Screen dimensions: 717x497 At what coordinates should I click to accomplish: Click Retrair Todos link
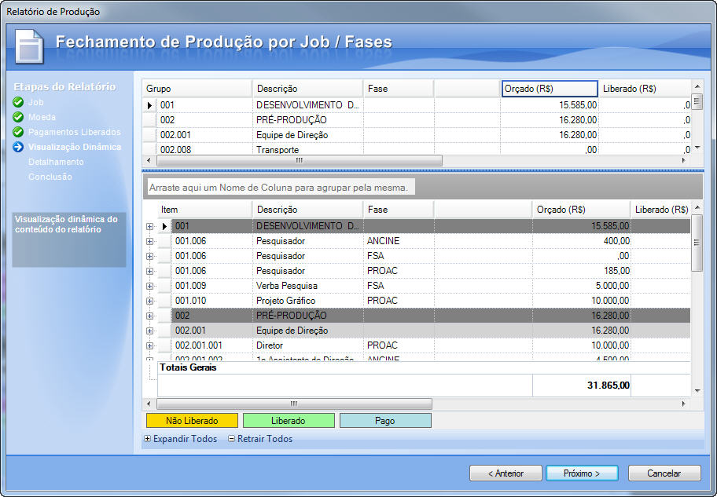point(260,439)
